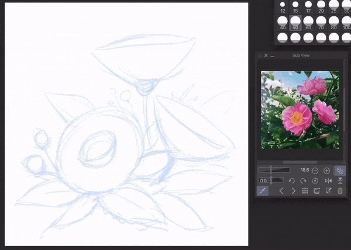
Task: Click the Sub View vertical scrollbar
Action: coord(345,109)
